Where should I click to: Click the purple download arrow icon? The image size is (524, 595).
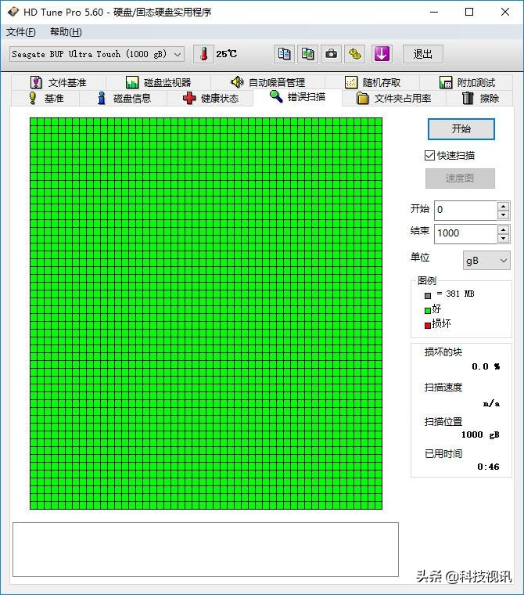click(x=382, y=54)
